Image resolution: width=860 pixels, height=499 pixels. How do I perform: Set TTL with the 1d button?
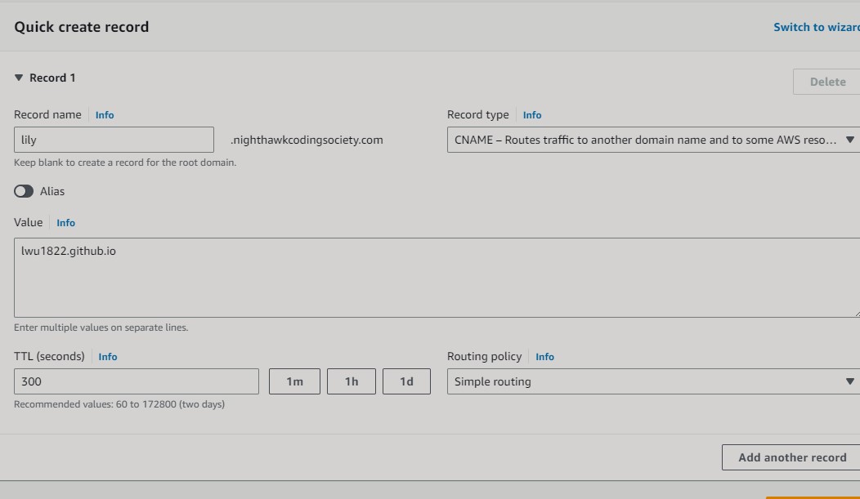[406, 381]
